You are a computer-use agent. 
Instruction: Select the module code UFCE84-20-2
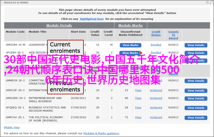coord(15,53)
